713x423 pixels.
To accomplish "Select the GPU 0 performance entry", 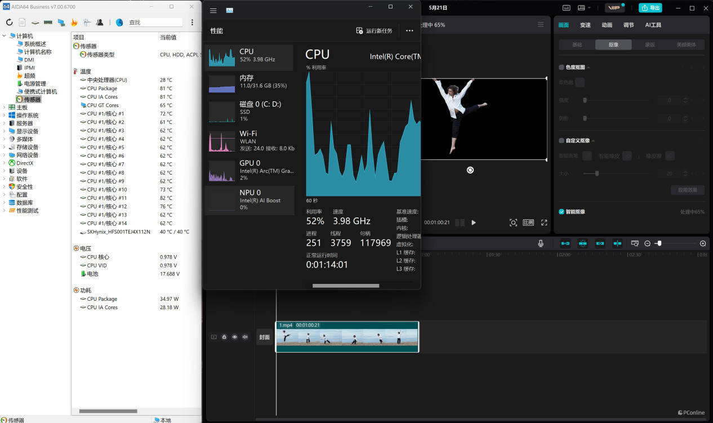I will coord(249,170).
